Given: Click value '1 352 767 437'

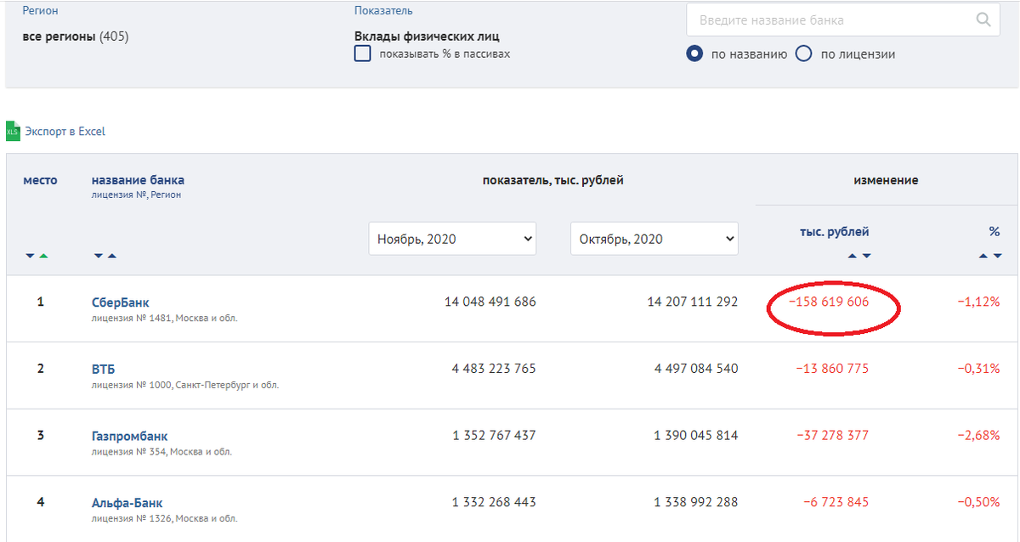Looking at the screenshot, I should (x=494, y=435).
